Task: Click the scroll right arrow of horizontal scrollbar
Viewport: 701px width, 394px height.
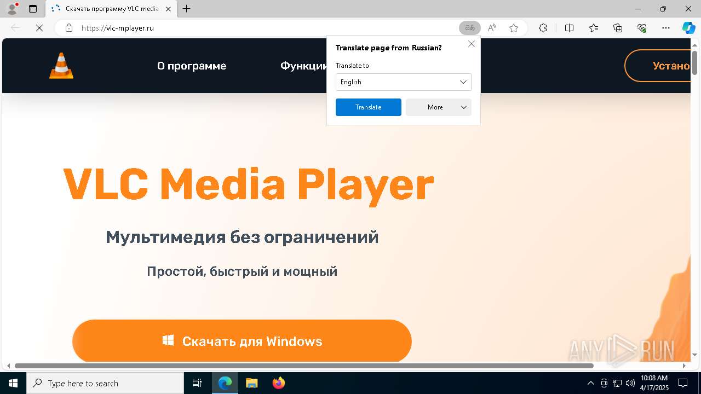Action: tap(684, 366)
